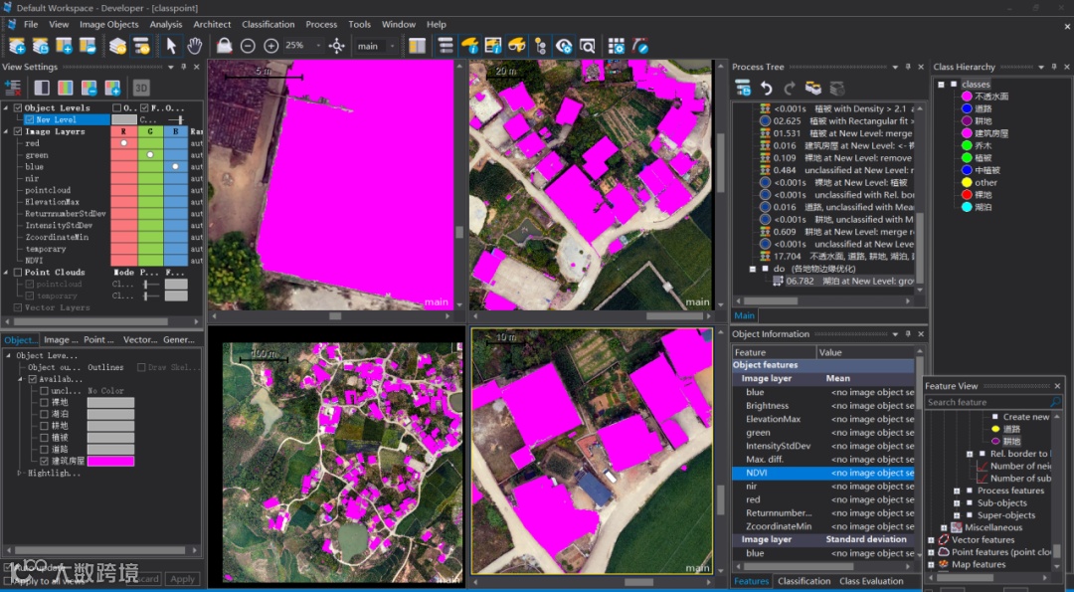
Task: Select the arrow pointer tool
Action: point(171,46)
